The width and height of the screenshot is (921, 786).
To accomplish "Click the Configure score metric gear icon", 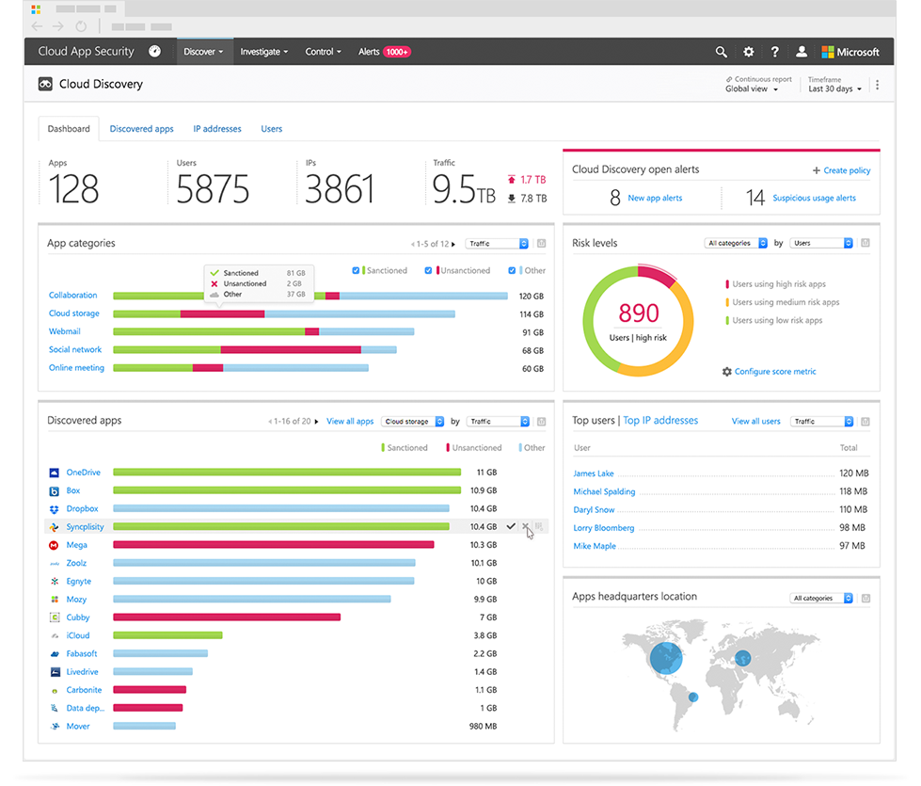I will tap(726, 372).
